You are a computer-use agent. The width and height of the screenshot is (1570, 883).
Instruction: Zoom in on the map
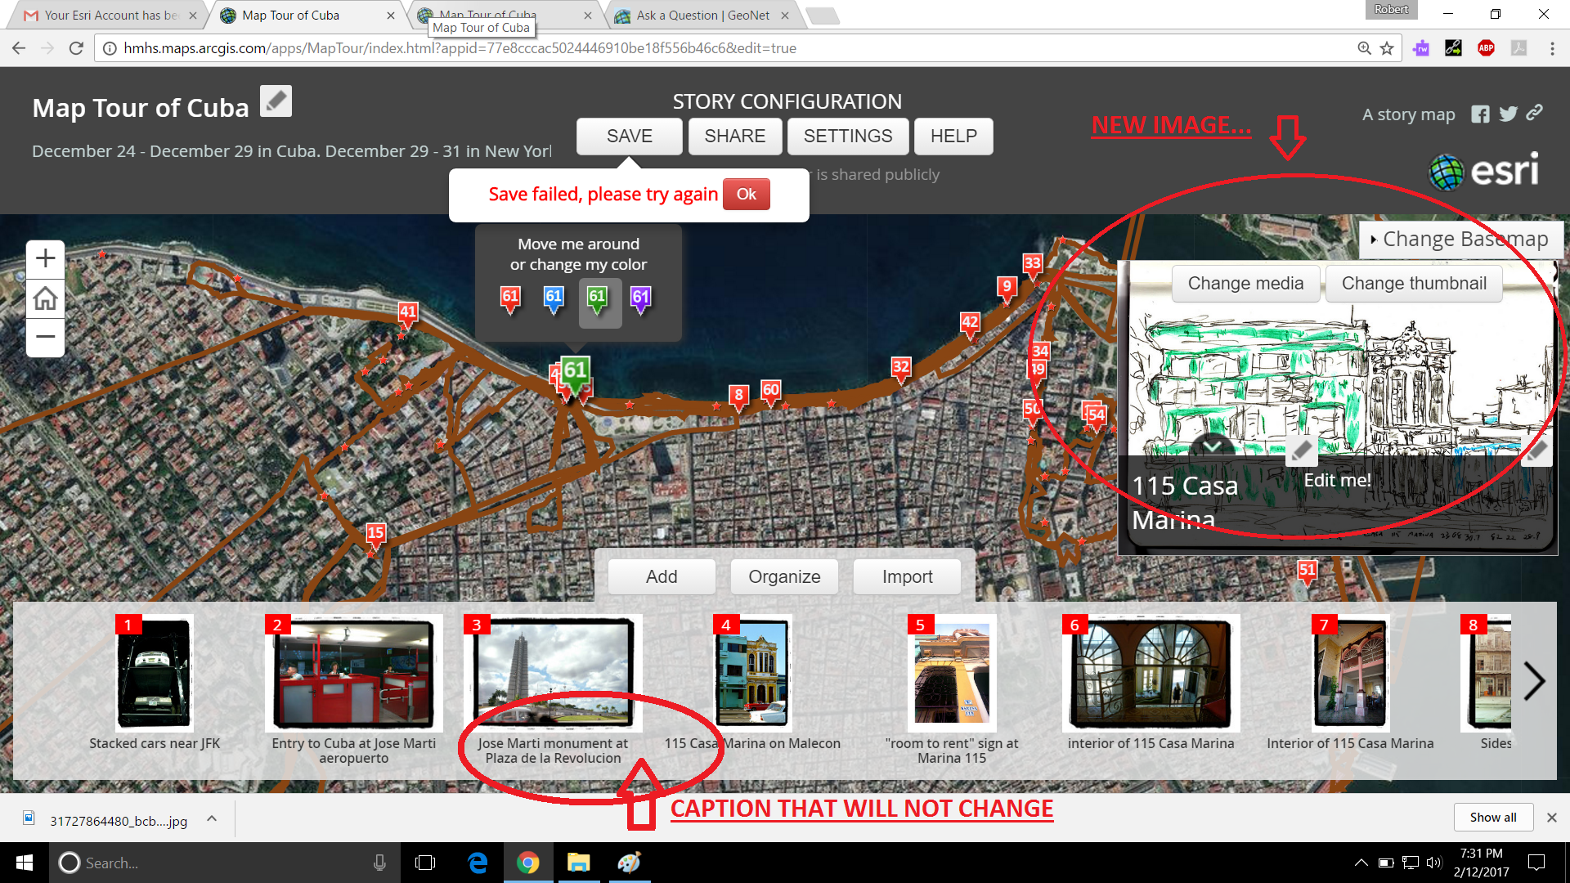(46, 259)
